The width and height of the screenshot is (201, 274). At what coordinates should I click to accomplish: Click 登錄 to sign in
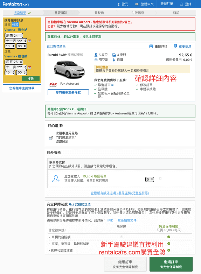pos(186,4)
